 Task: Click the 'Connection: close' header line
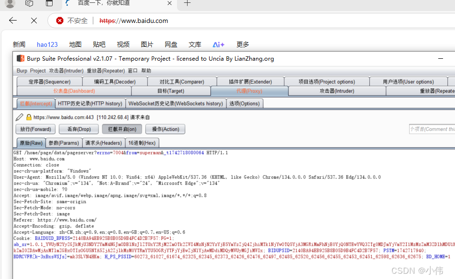(x=36, y=165)
